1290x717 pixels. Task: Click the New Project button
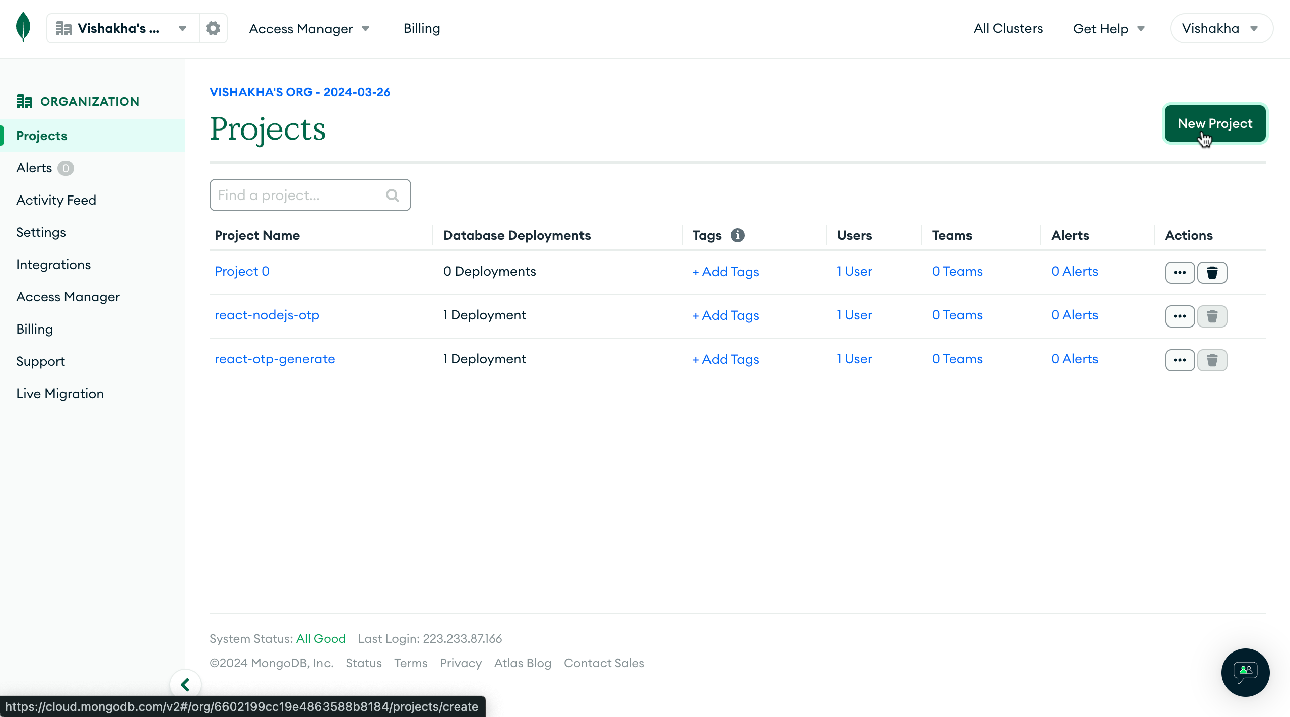[x=1214, y=123]
